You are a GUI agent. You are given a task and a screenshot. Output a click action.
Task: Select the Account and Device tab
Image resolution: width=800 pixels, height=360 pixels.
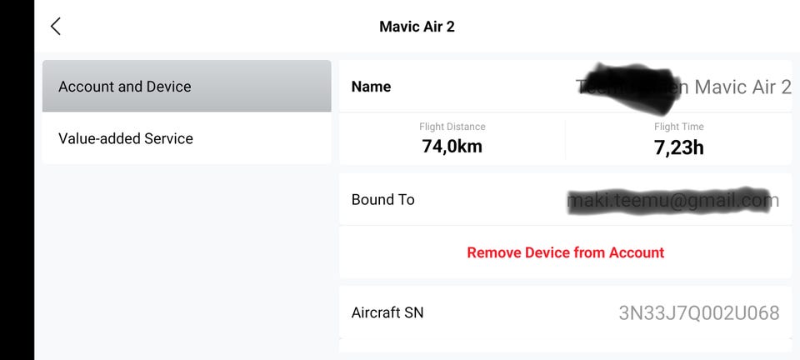coord(187,86)
